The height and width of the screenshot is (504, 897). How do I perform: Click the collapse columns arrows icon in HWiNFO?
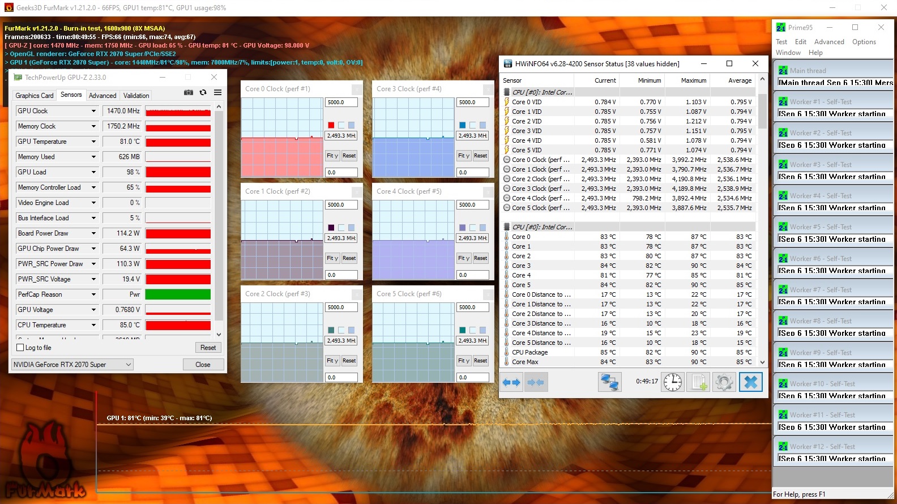pyautogui.click(x=536, y=383)
